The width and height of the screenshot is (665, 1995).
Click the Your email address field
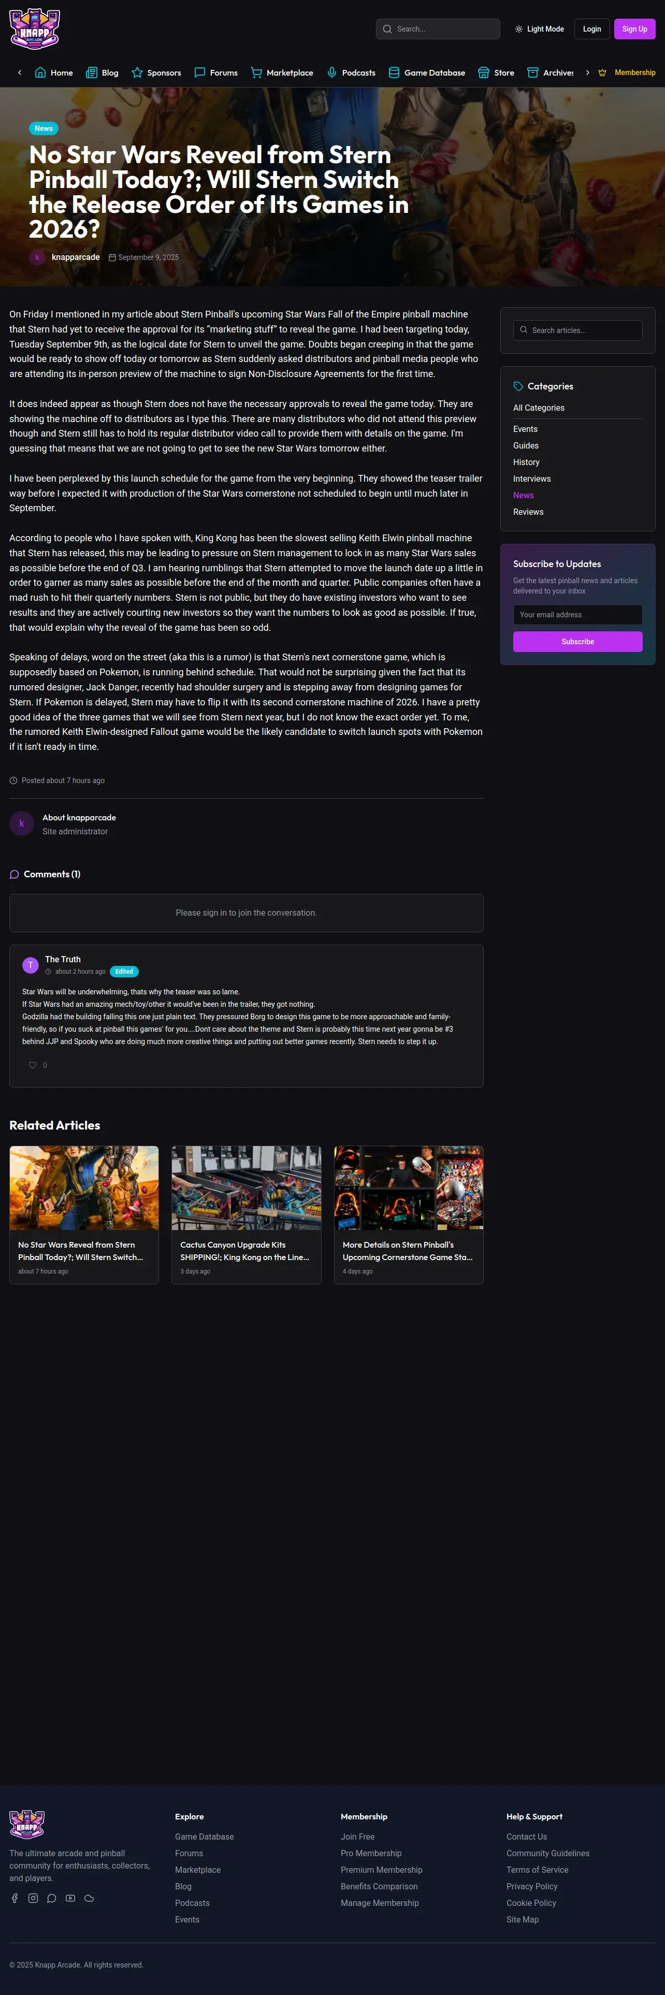[577, 615]
